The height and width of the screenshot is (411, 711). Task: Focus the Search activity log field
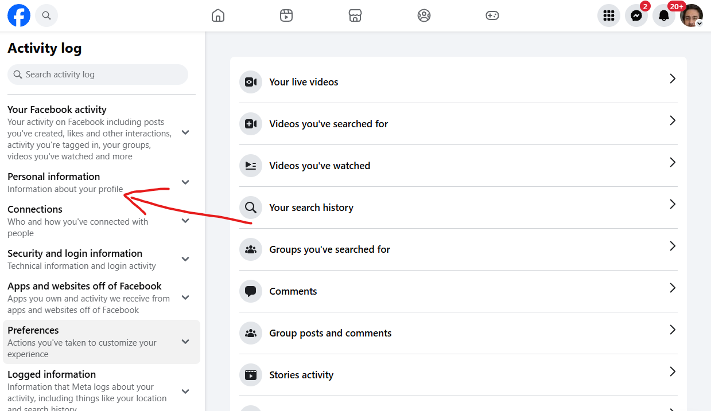pyautogui.click(x=98, y=75)
